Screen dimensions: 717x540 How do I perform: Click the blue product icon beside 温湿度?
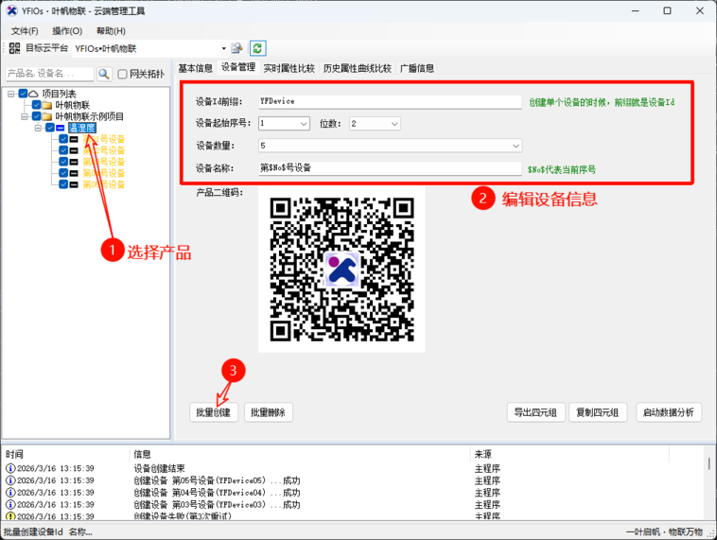(x=61, y=128)
